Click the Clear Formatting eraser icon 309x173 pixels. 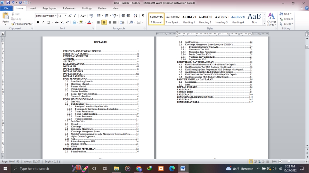(x=91, y=16)
